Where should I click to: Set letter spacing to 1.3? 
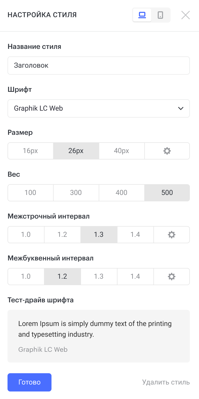pyautogui.click(x=99, y=276)
